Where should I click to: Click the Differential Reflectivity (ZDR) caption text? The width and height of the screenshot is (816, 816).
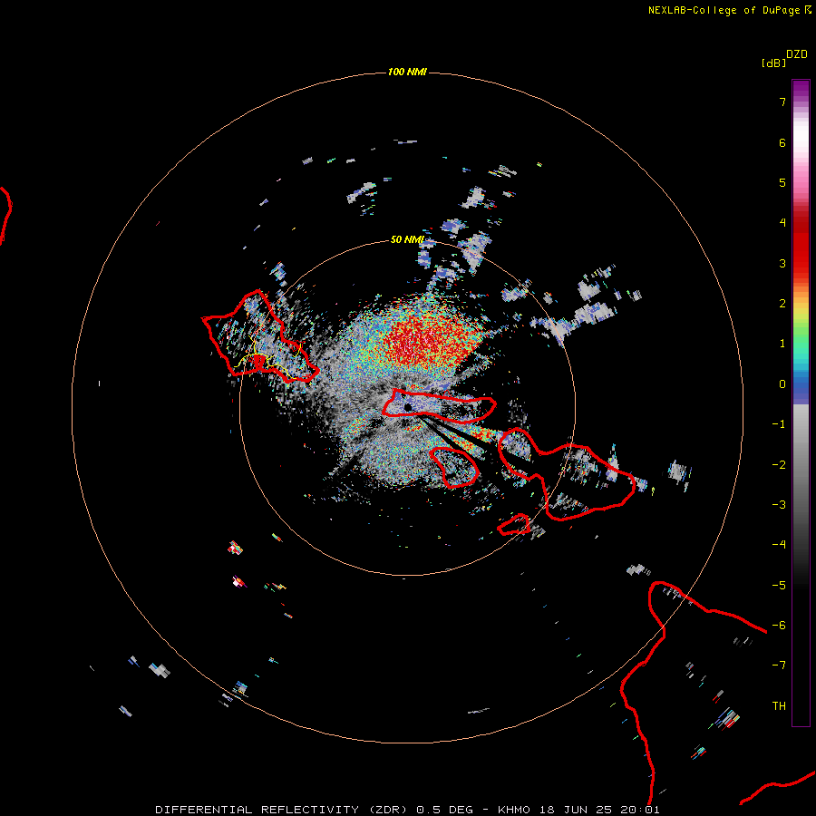[407, 810]
